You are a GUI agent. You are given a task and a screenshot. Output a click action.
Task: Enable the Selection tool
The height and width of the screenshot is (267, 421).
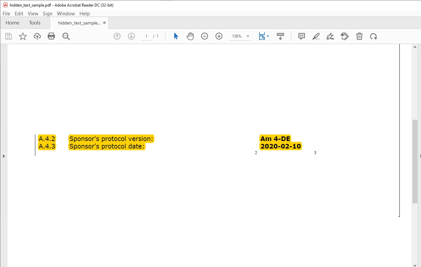click(x=176, y=36)
